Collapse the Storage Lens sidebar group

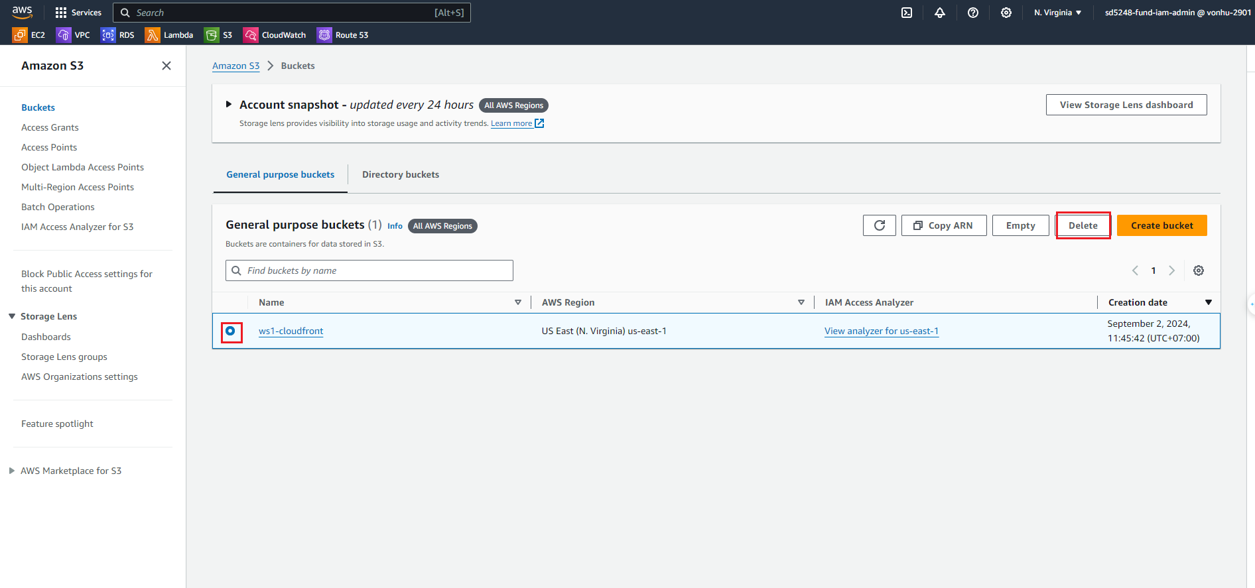pos(12,316)
